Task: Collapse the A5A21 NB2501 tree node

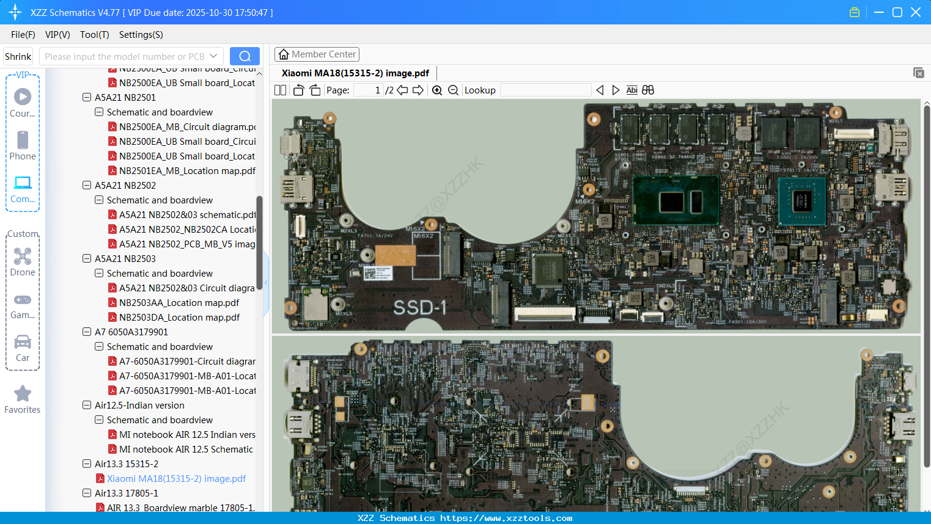Action: pos(87,98)
